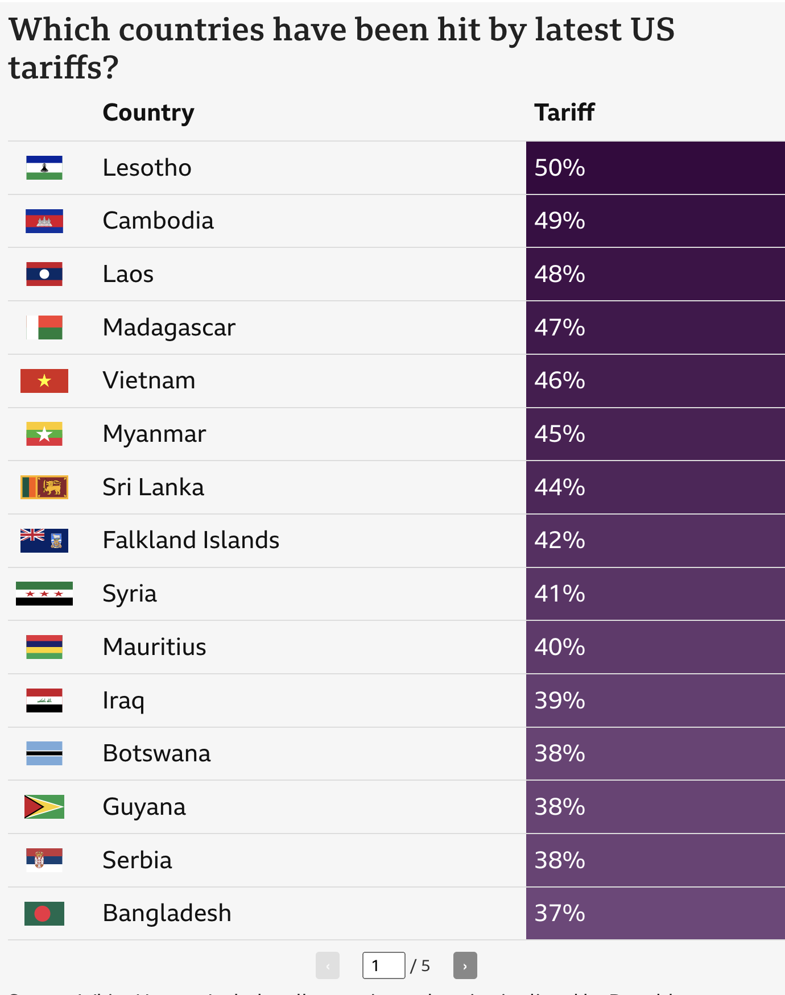The width and height of the screenshot is (785, 995).
Task: Go to the next table page
Action: (465, 965)
